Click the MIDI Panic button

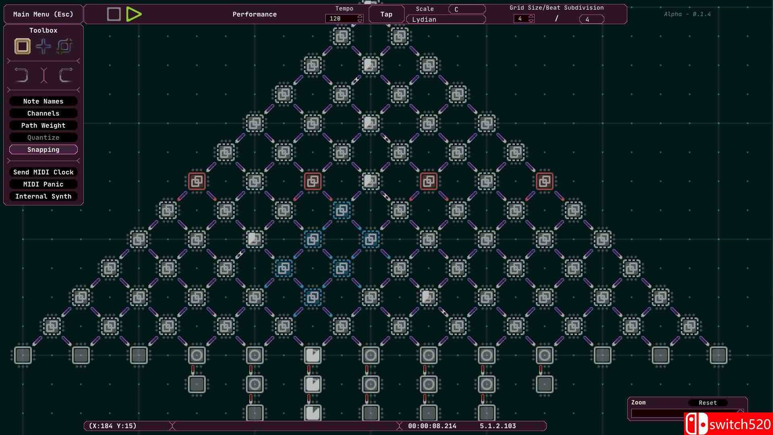[43, 184]
